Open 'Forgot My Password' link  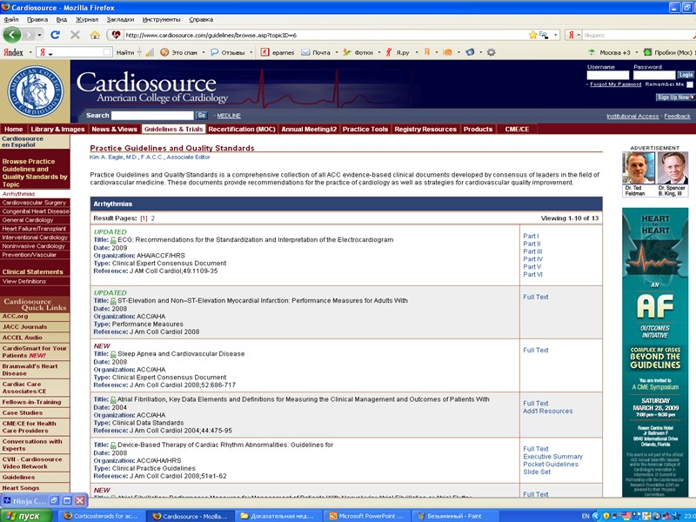click(x=615, y=84)
